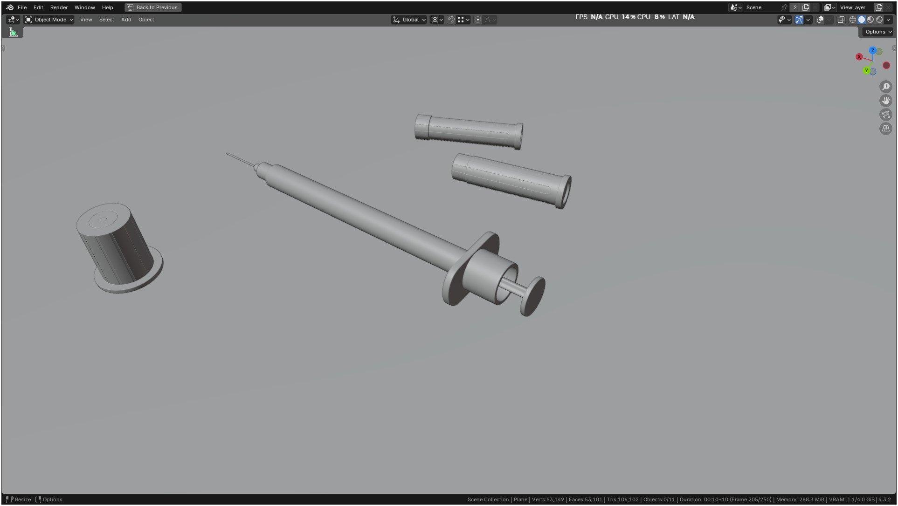Click the Scene name field
Viewport: 898px width, 506px height.
pyautogui.click(x=762, y=7)
